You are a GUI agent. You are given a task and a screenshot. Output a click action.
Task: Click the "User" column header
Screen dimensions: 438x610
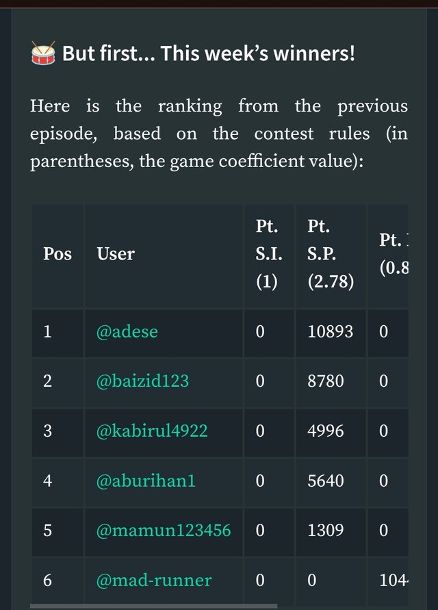pyautogui.click(x=116, y=254)
